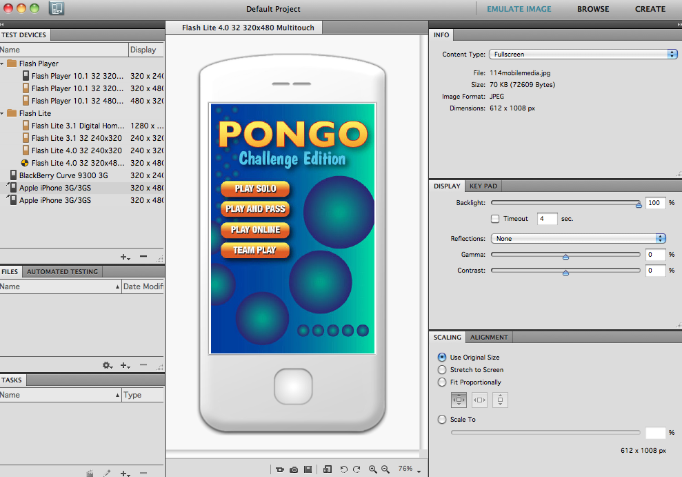Click the Gamma slider handle

(565, 256)
